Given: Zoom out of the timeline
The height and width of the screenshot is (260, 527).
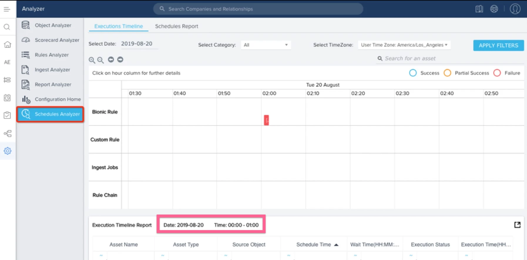Looking at the screenshot, I should pyautogui.click(x=100, y=60).
